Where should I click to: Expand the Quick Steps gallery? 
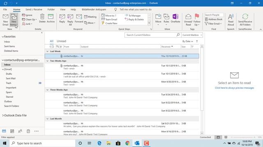149,23
